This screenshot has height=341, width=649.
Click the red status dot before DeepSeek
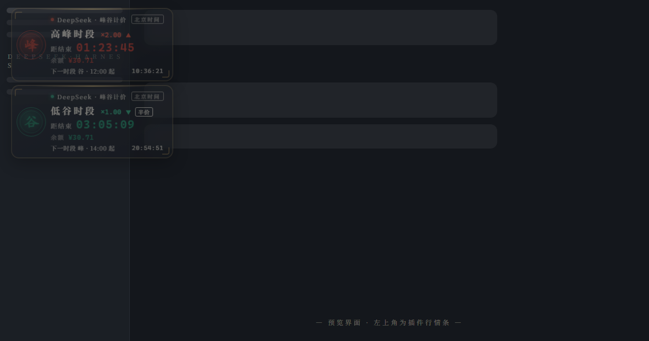[x=52, y=19]
